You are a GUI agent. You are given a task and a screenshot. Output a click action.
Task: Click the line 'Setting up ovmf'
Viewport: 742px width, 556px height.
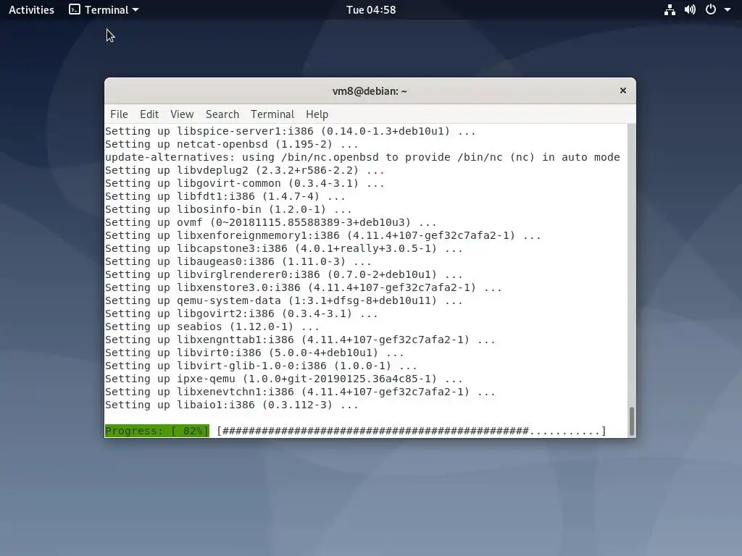271,222
